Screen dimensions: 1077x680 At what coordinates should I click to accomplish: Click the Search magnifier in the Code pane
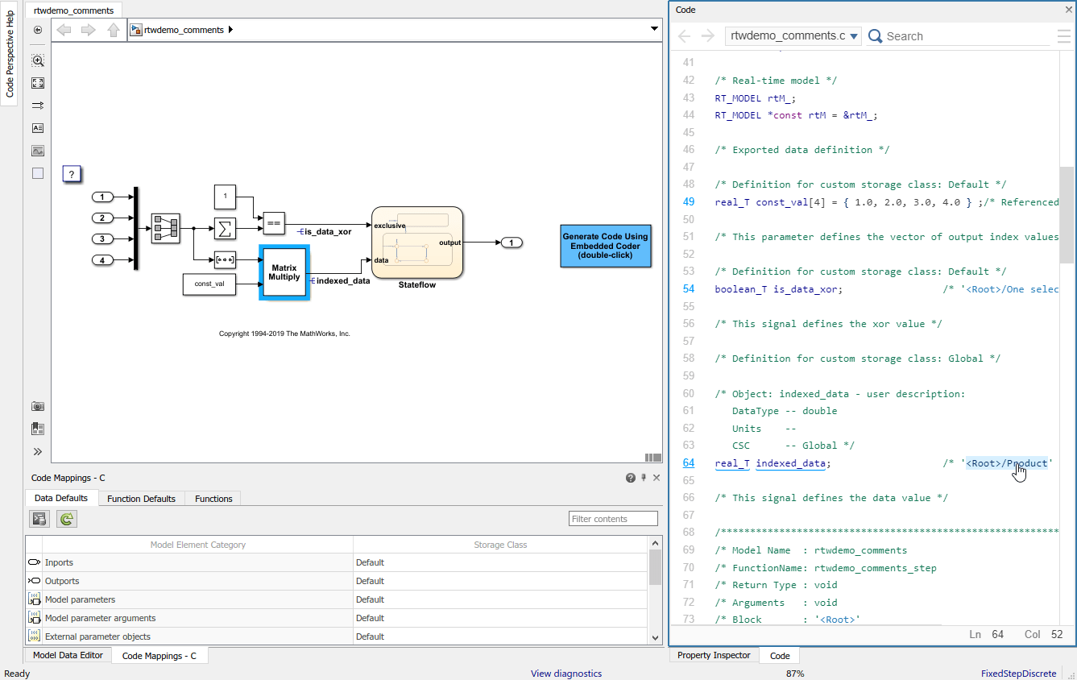coord(875,35)
